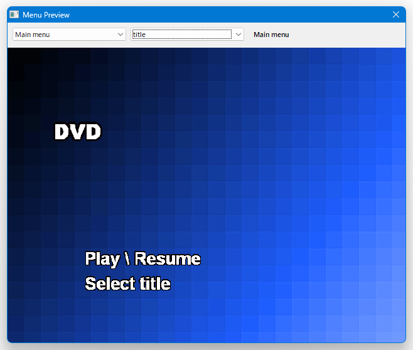Click the Select title menu button
Screen dimensions: 413x350
click(128, 284)
